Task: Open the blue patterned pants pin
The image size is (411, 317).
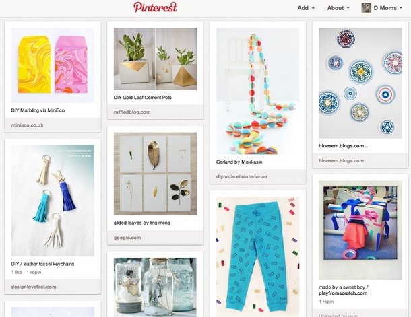Action: coord(257,257)
